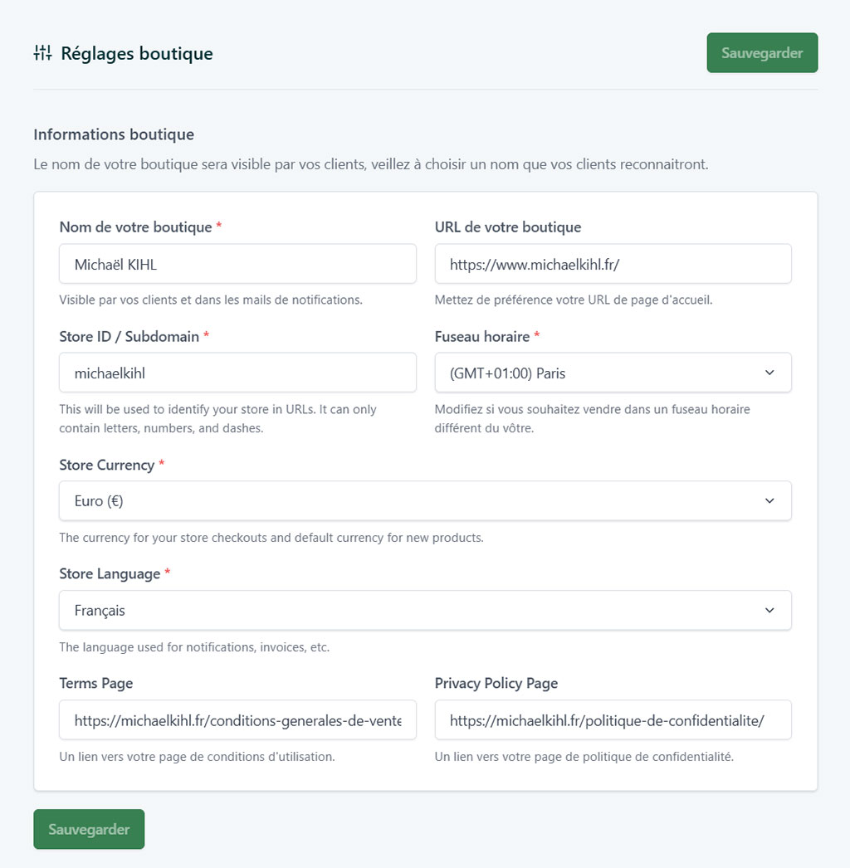The height and width of the screenshot is (868, 850).
Task: Click the URL de votre boutique field
Action: pos(613,263)
